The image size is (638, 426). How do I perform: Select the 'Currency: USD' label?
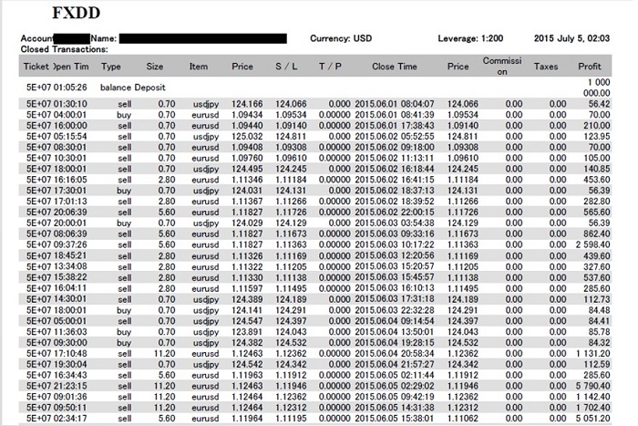pyautogui.click(x=341, y=38)
